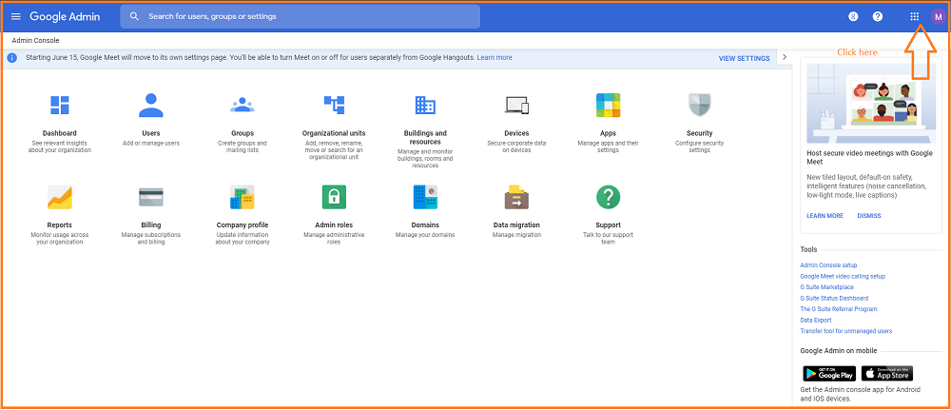Click the search magnifier icon

(135, 16)
